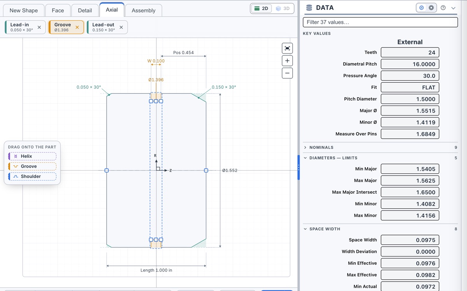Viewport: 467px width, 291px height.
Task: Switch to 2D view
Action: click(261, 8)
